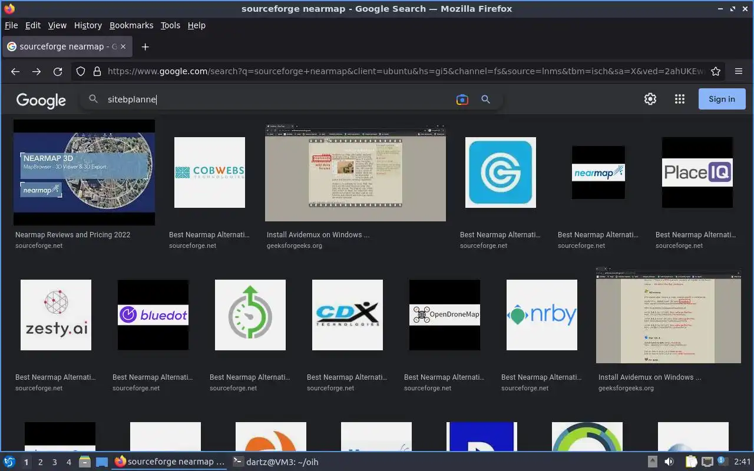This screenshot has height=471, width=754.
Task: Open the taskbar start menu
Action: click(9, 462)
